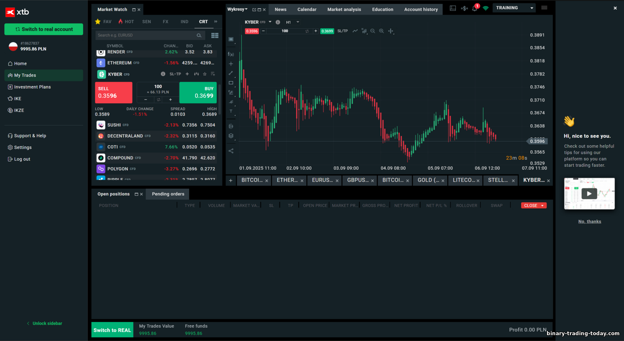Open the layers icon in chart sidebar
This screenshot has width=624, height=341.
[x=231, y=136]
